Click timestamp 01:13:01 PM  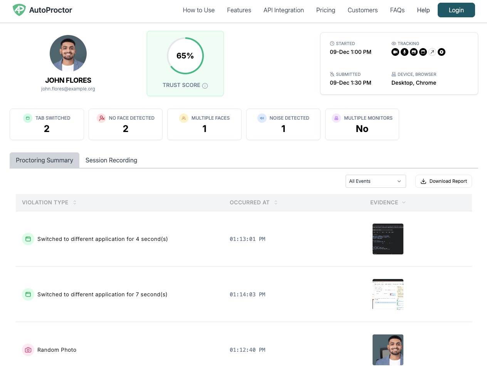[x=247, y=239]
